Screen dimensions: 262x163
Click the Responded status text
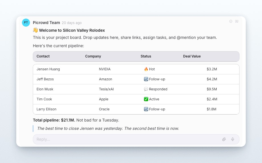click(x=158, y=89)
